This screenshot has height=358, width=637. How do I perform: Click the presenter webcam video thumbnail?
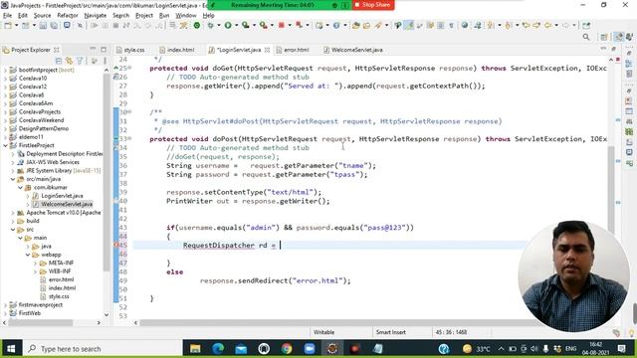click(x=574, y=276)
